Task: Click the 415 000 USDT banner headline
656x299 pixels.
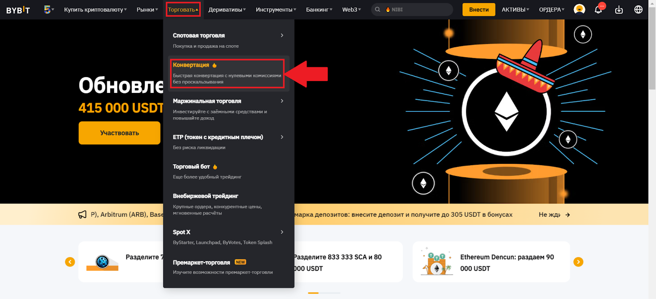Action: (x=121, y=108)
